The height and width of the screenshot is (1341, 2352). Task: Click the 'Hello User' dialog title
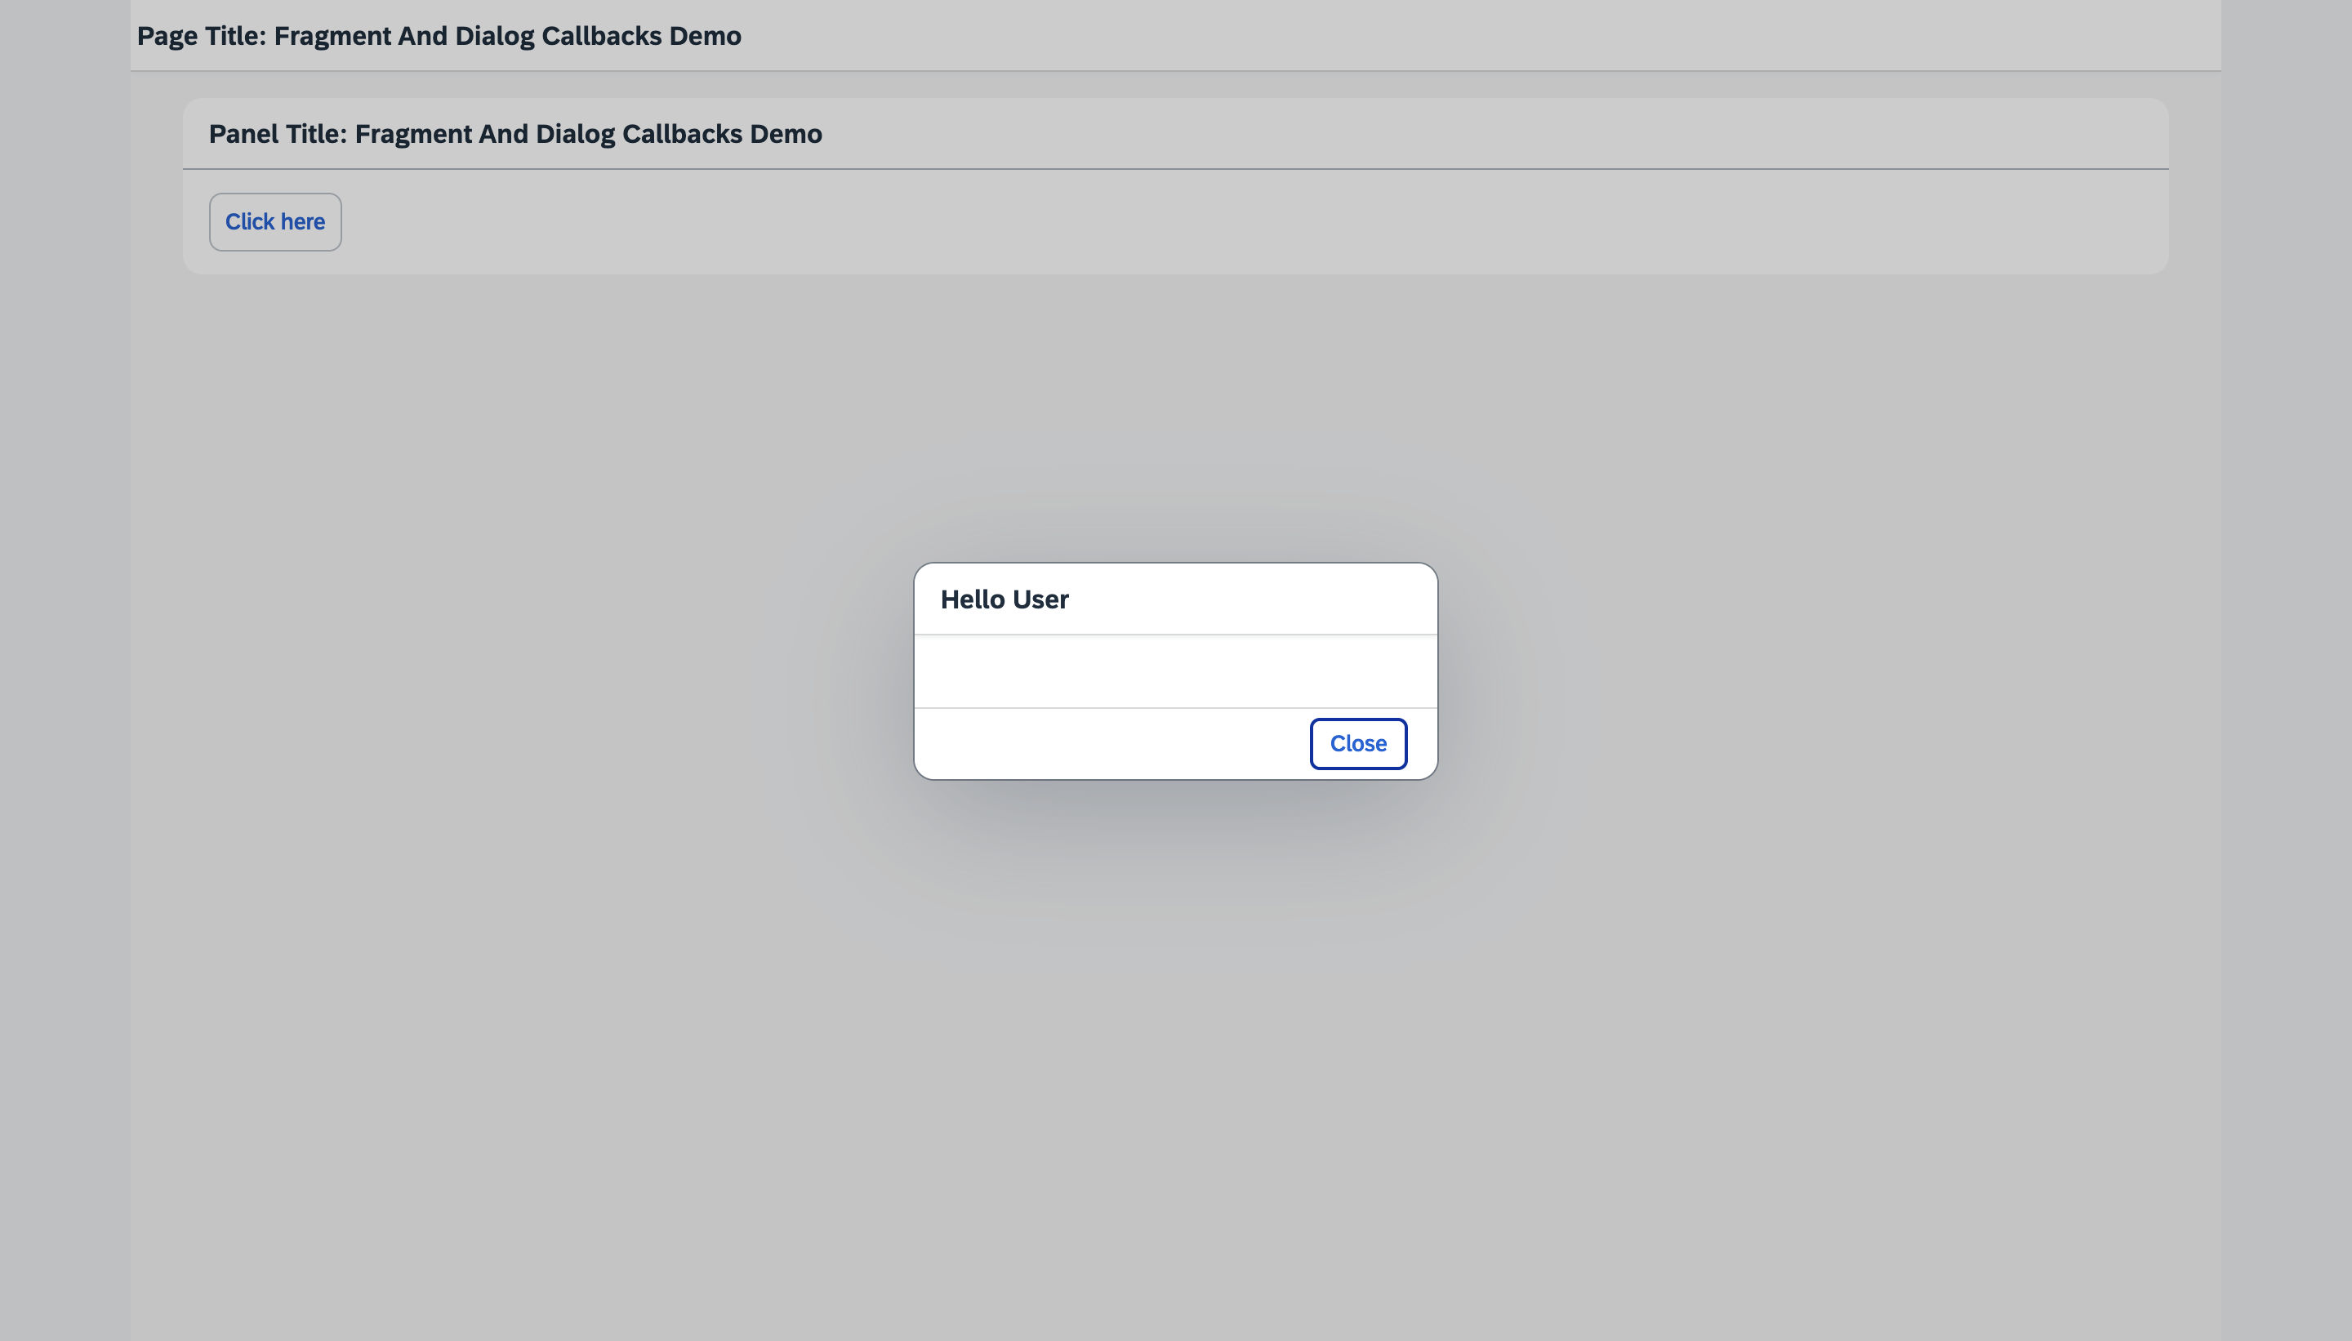[1004, 599]
